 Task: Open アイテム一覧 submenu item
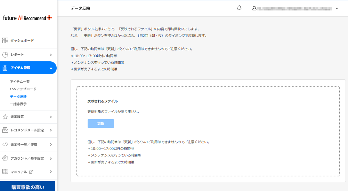[x=20, y=82]
